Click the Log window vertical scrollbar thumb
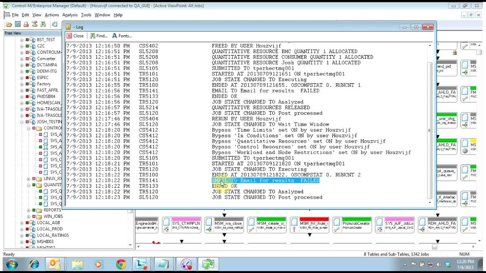 (429, 130)
